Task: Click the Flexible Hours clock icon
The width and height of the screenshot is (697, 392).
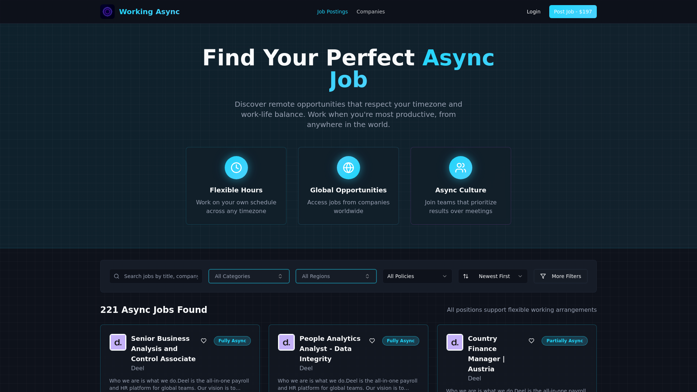Action: tap(236, 168)
